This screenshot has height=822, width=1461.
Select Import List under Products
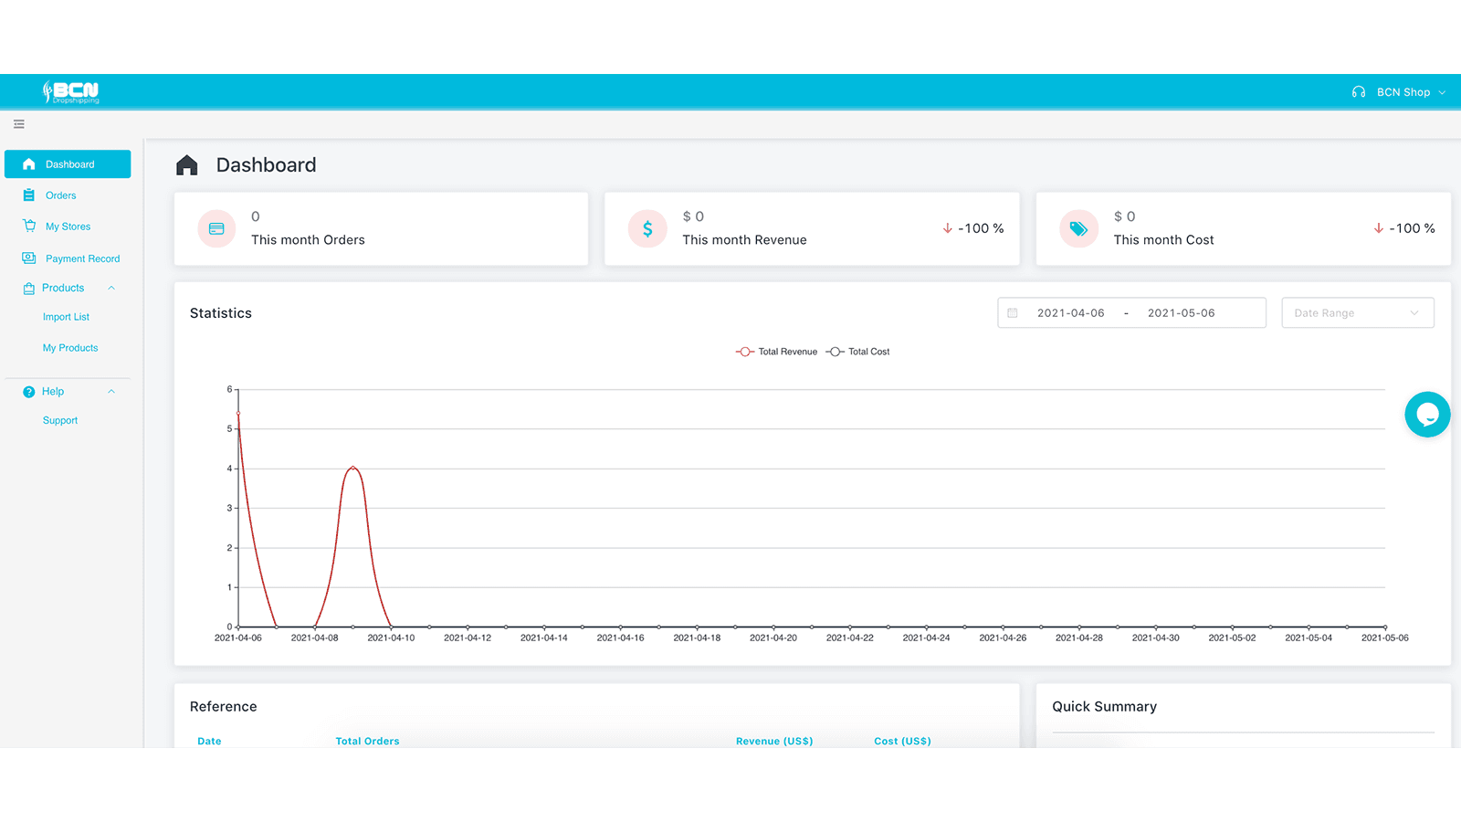[66, 317]
